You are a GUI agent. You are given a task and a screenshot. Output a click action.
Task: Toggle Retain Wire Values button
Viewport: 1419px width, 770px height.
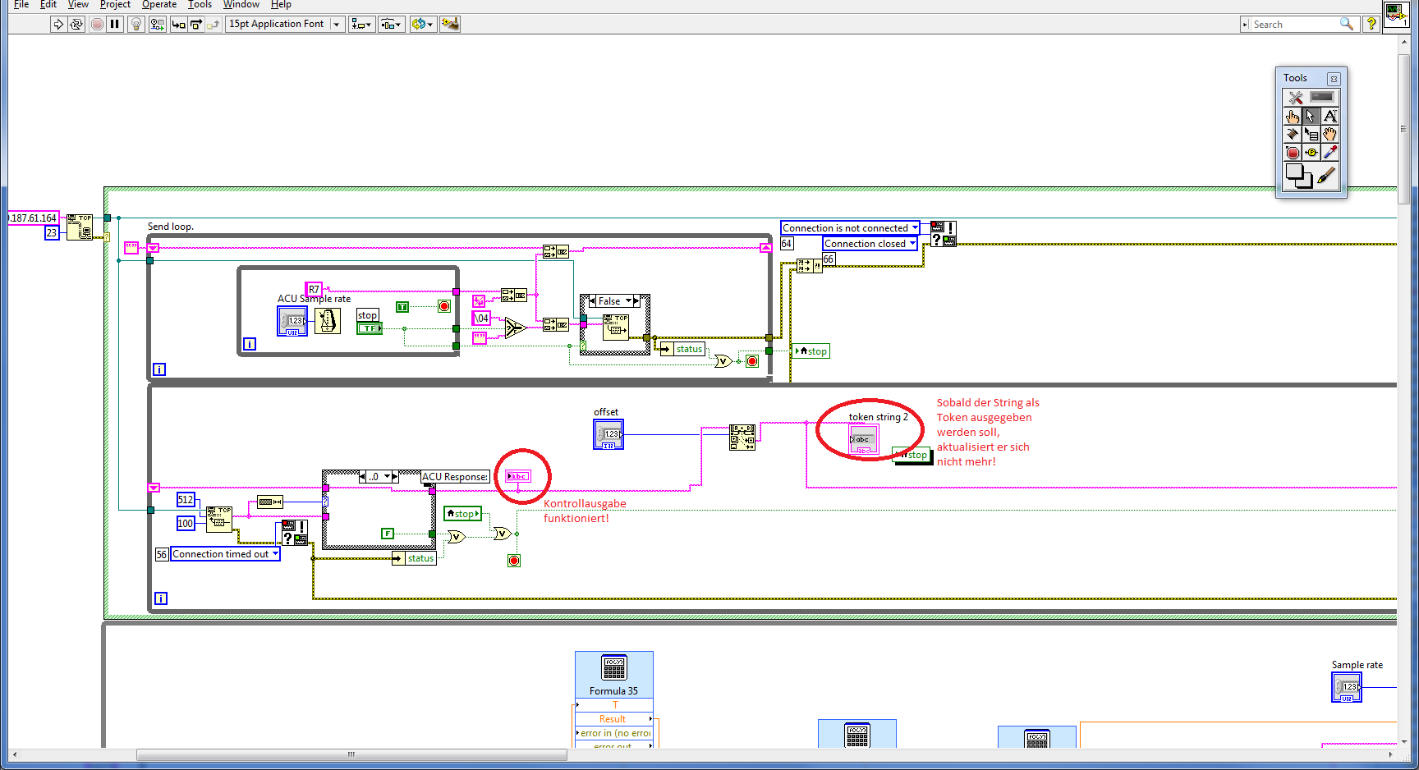[157, 24]
